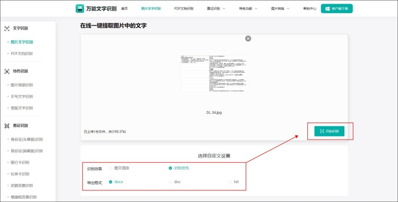The height and width of the screenshot is (202, 398).
Task: Click the 万能文字识别 site title text
Action: point(101,8)
